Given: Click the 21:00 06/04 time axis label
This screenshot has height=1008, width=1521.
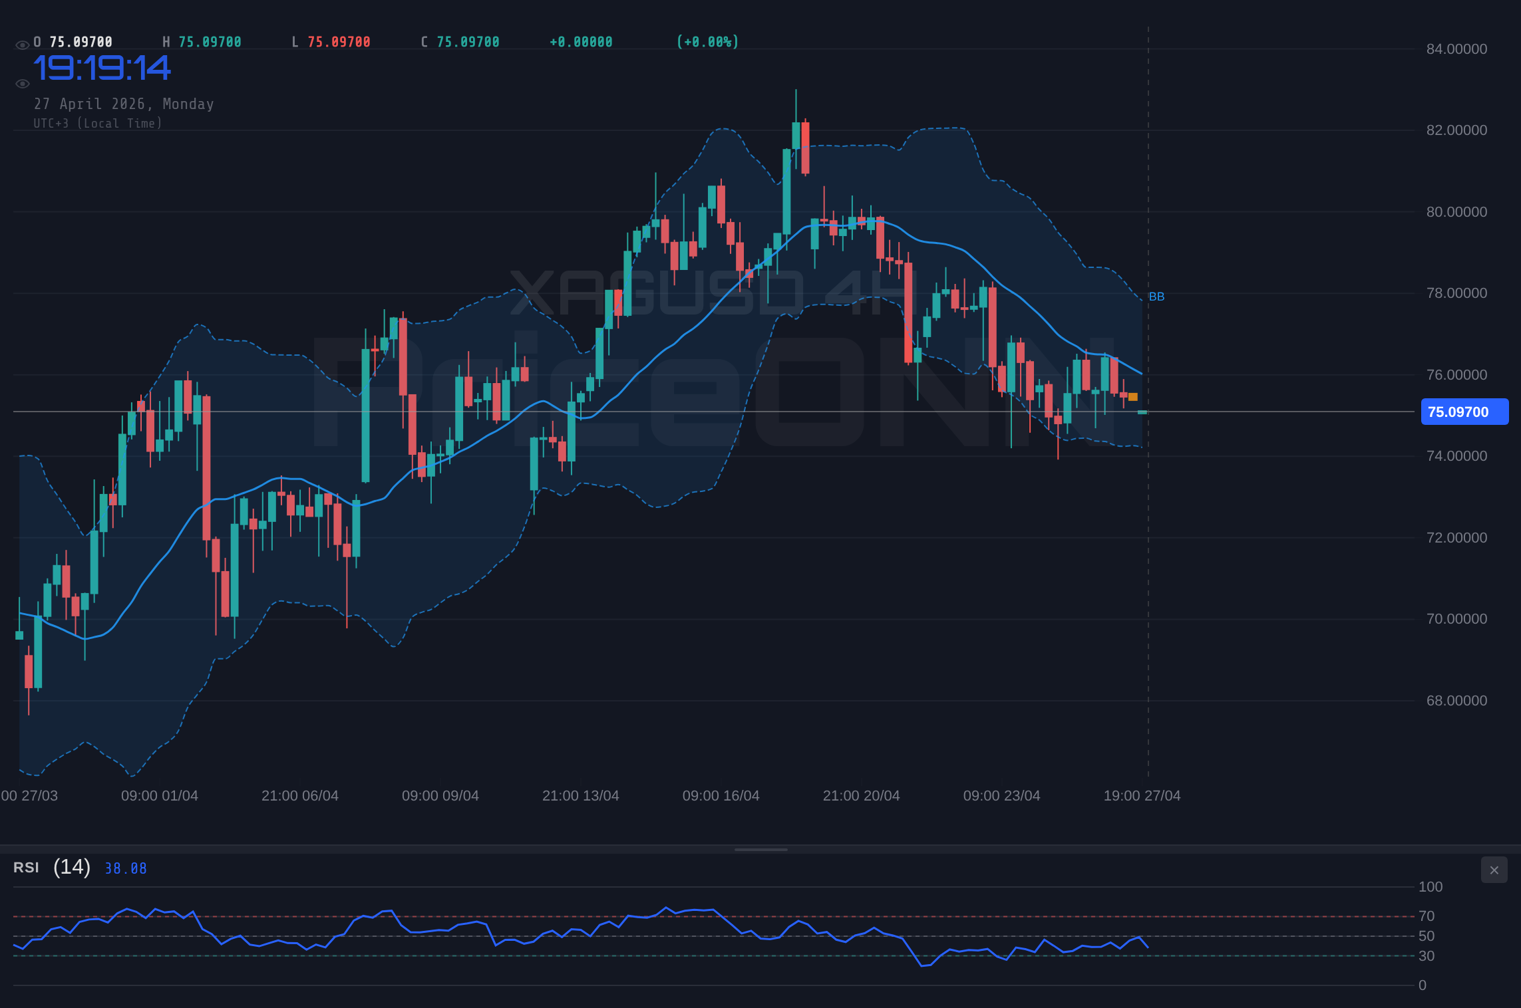Looking at the screenshot, I should click(300, 796).
